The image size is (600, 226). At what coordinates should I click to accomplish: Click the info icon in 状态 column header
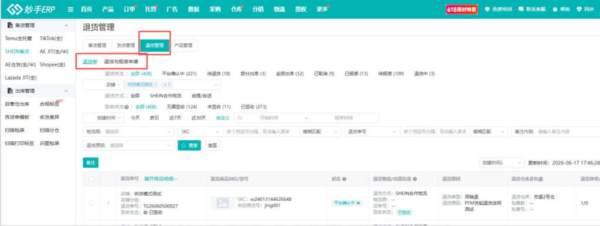click(x=345, y=179)
